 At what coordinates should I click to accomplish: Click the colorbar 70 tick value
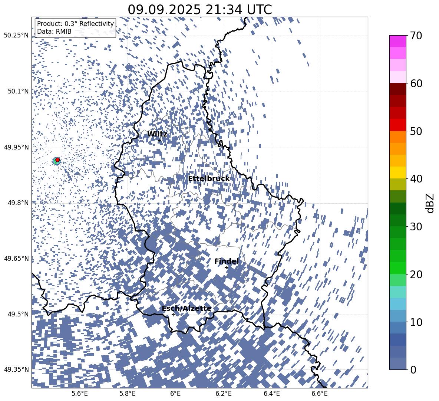pos(416,36)
